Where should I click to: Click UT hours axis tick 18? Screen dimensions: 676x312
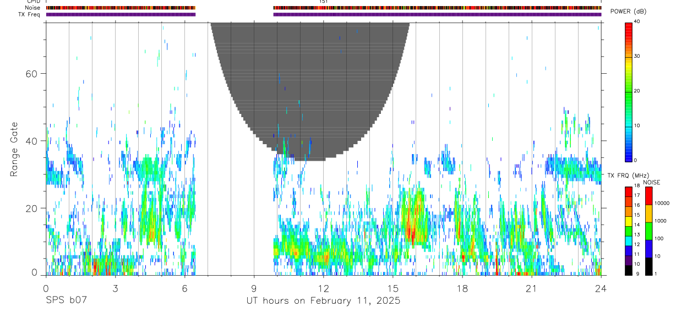click(x=462, y=288)
